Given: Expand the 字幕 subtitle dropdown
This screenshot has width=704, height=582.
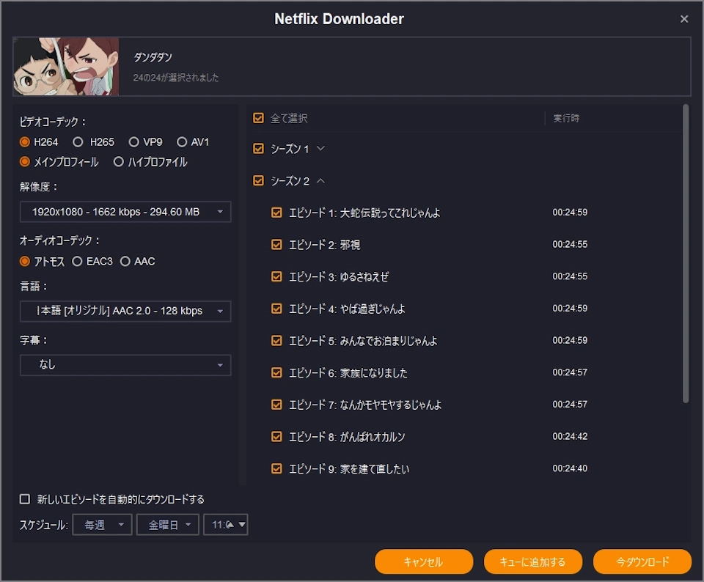Looking at the screenshot, I should point(125,364).
